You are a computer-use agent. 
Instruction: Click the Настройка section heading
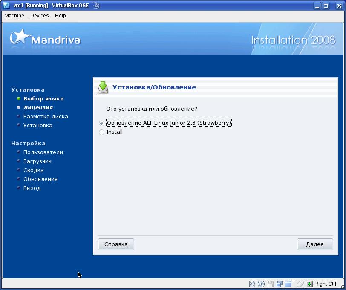[28, 144]
